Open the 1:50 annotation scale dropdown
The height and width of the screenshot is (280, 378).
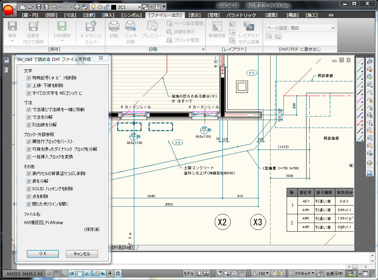pyautogui.click(x=267, y=273)
